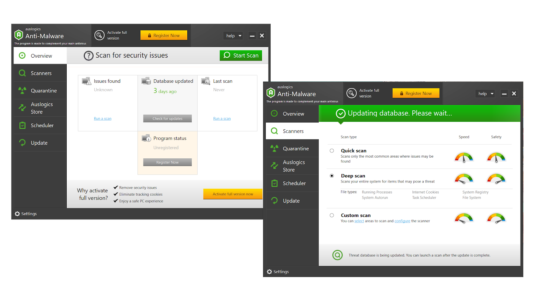This screenshot has height=306, width=553.
Task: Click the green status icon in threat database message
Action: (x=337, y=255)
